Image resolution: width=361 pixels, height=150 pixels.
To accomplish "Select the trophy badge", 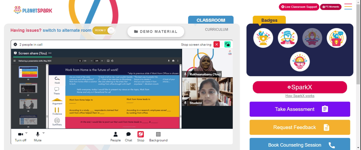I will (263, 38).
